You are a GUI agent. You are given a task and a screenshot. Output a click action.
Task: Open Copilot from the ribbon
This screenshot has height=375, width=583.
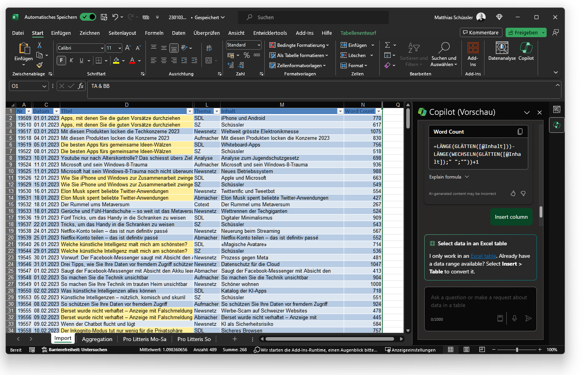(526, 52)
